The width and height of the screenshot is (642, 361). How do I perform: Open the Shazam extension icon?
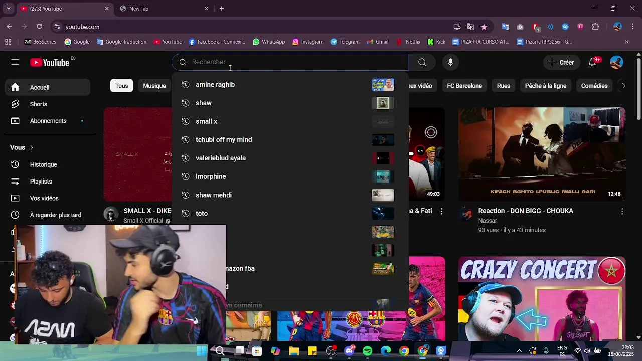565,27
